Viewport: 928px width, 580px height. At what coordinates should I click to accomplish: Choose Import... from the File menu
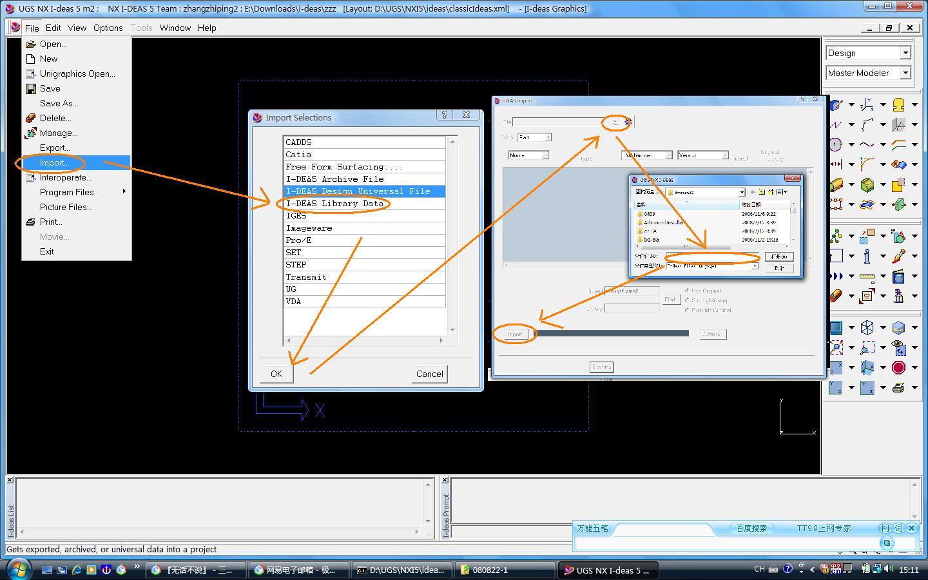77,162
